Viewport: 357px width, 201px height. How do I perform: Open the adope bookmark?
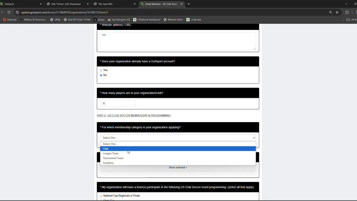click(x=99, y=19)
